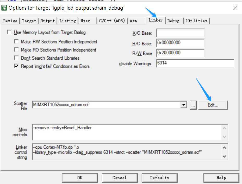This screenshot has height=184, width=242.
Task: Uncheck Report 'might fail' Conditions as Errors
Action: 16,66
